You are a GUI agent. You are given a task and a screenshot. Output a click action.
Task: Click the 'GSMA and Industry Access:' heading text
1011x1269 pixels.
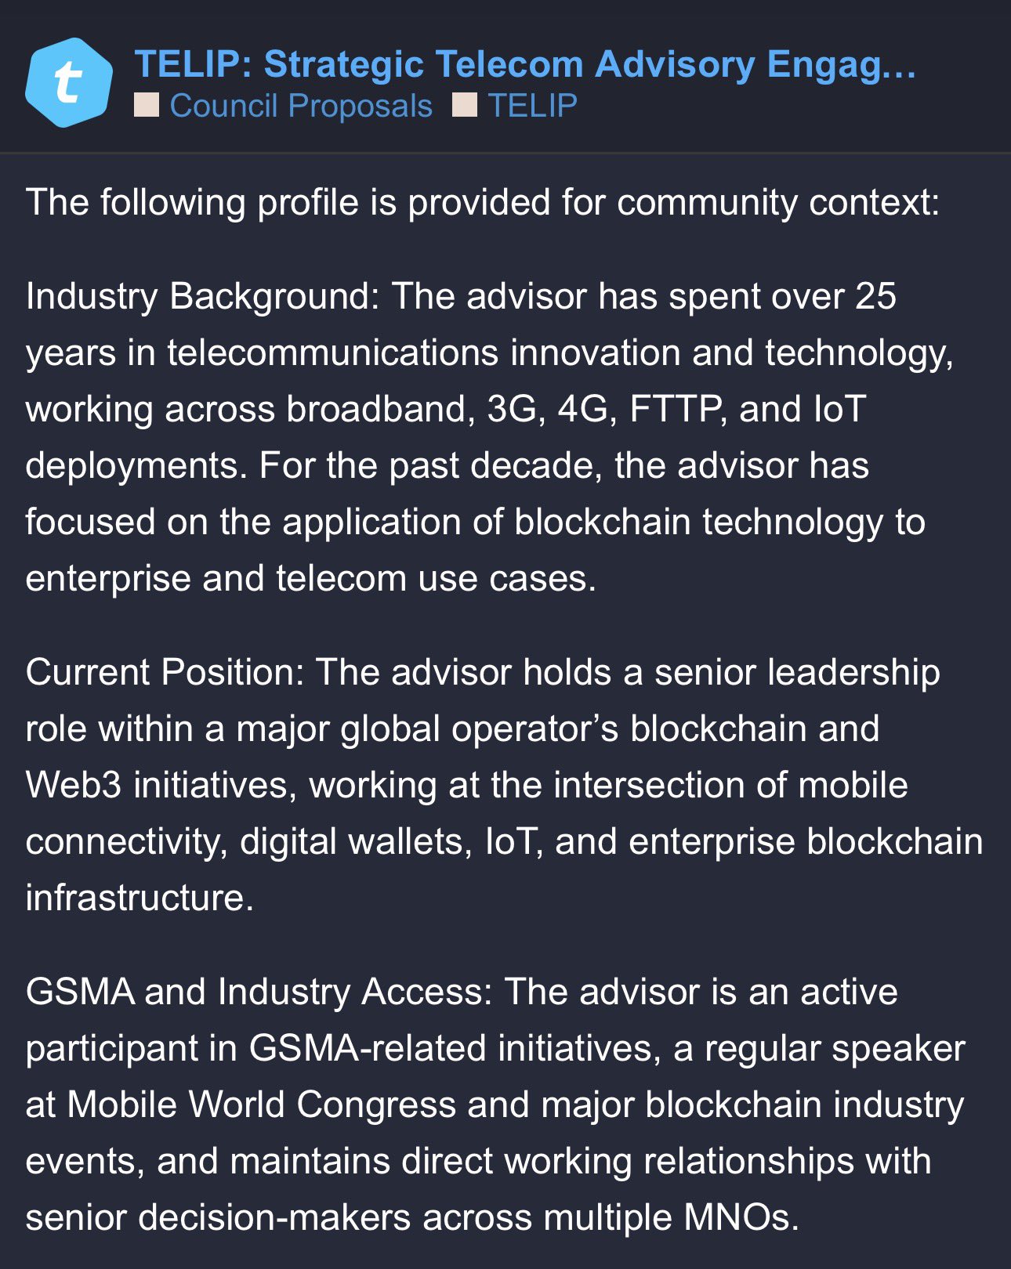(x=259, y=992)
